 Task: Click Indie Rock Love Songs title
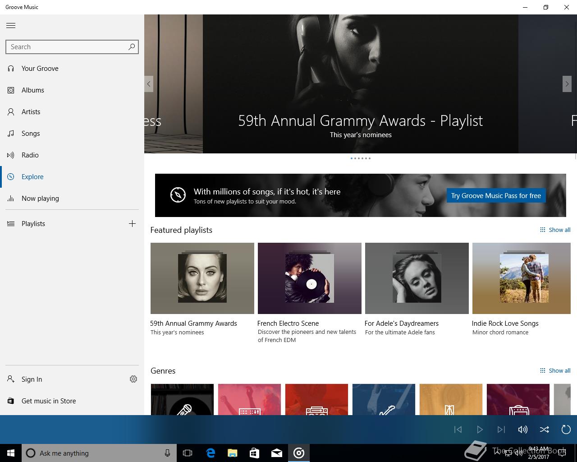[505, 323]
